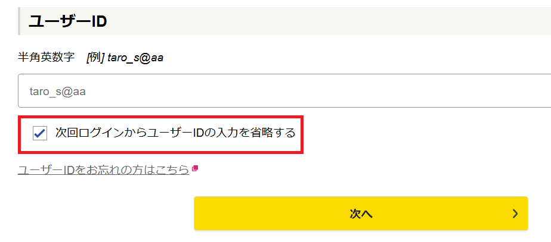Click the external-link icon beside forgot ID link
The width and height of the screenshot is (551, 242).
coord(195,169)
